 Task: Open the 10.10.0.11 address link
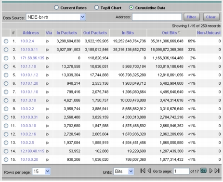pyautogui.click(x=29, y=50)
